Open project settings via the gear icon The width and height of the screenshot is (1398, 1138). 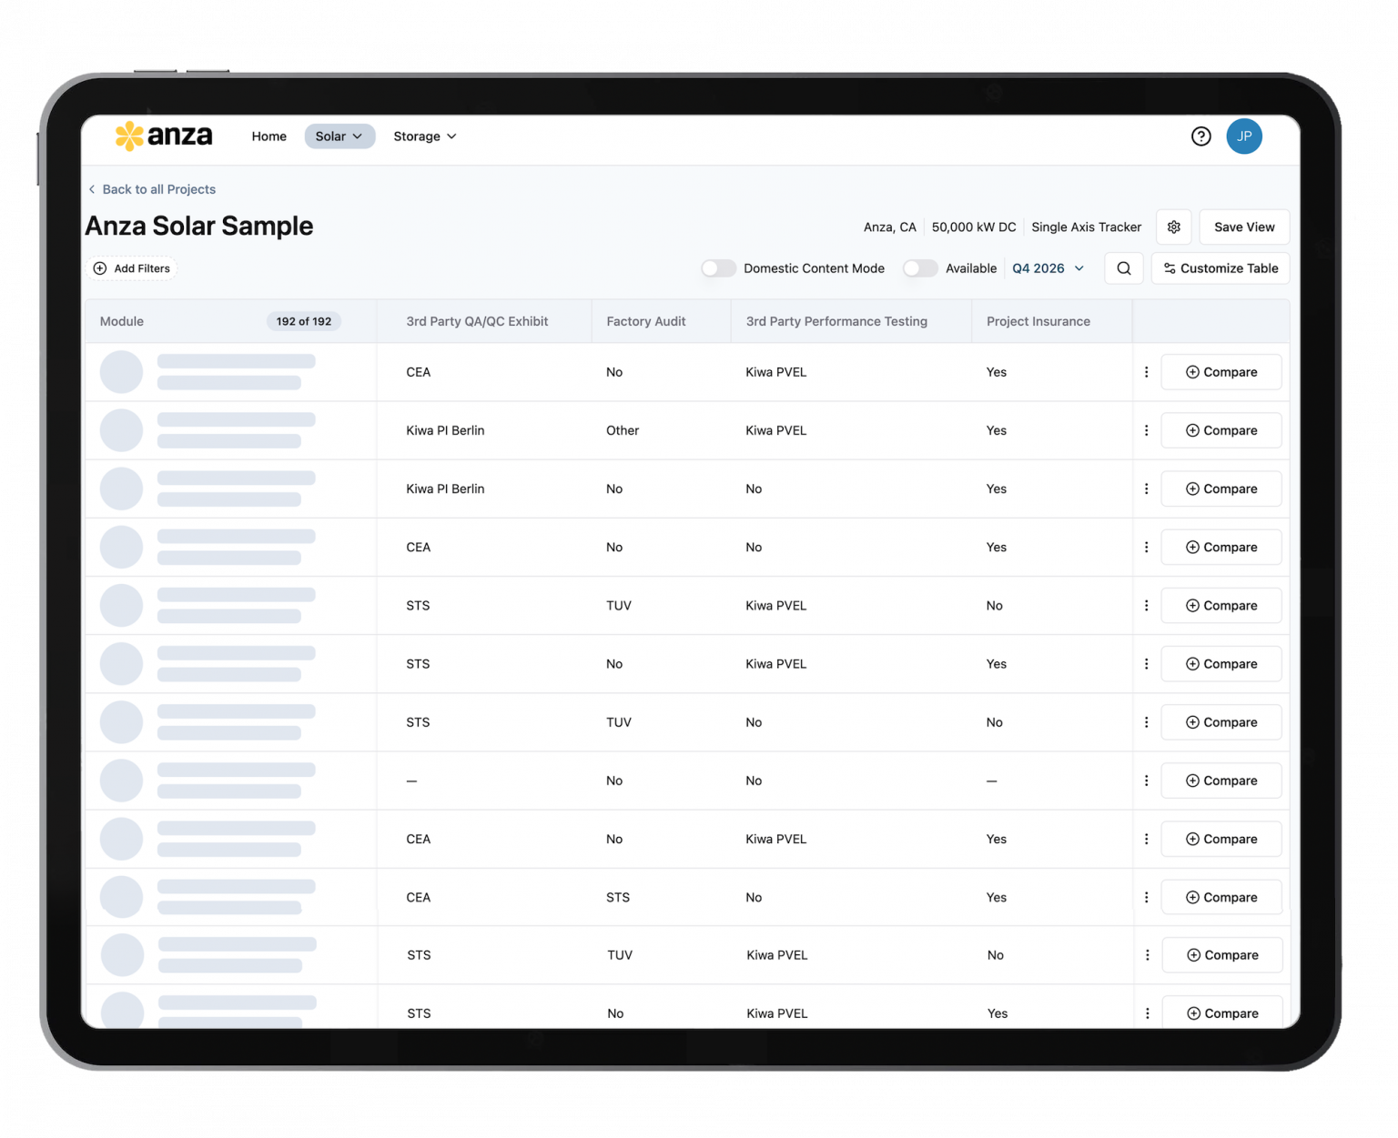1173,227
